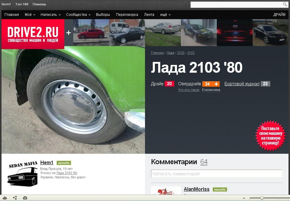Click the Hem1 profile name link
The image size is (290, 201).
[x=47, y=163]
